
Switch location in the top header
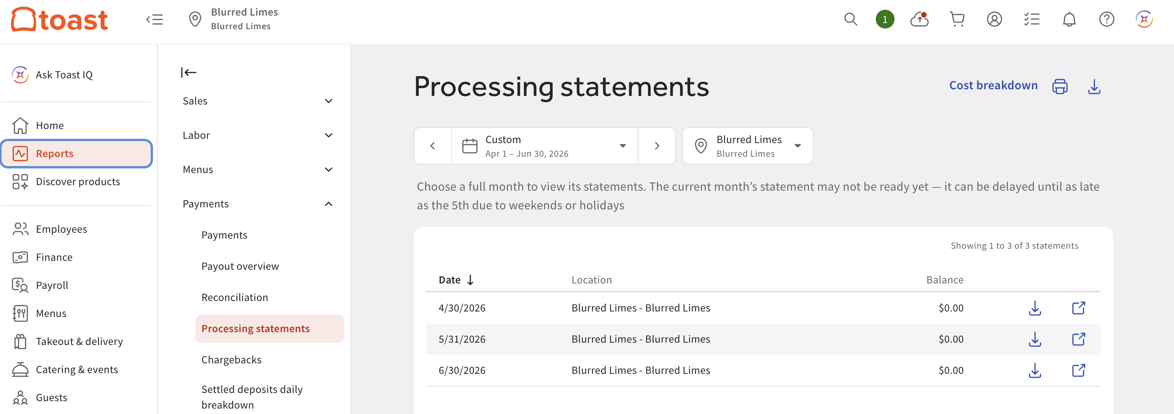click(233, 19)
